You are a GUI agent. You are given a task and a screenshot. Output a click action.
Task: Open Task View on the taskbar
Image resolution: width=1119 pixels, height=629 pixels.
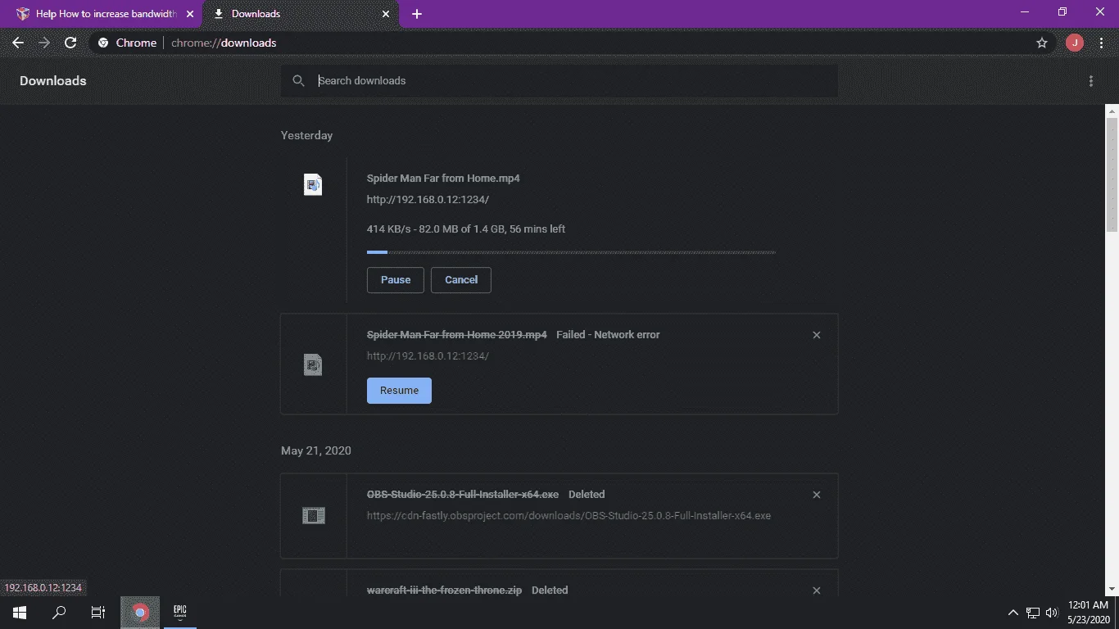click(x=98, y=612)
